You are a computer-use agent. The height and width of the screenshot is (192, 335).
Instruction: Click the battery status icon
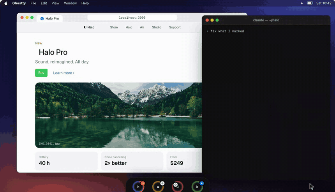310,3
